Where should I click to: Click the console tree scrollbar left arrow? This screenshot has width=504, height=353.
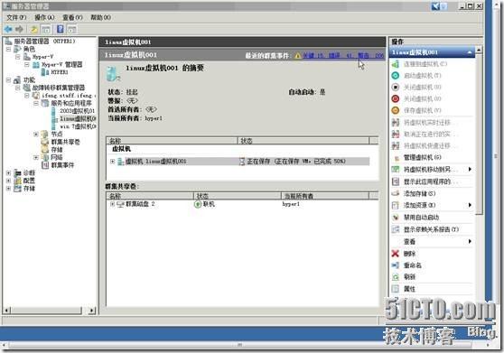(x=6, y=311)
